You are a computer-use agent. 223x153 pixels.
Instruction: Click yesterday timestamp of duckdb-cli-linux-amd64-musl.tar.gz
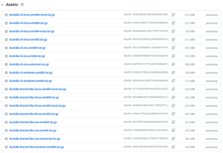pos(212,15)
